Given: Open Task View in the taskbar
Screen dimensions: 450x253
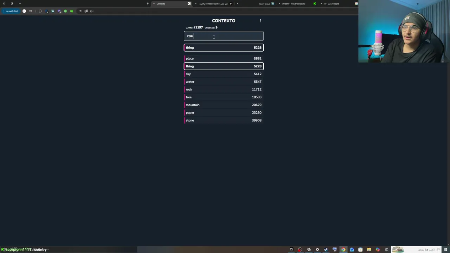Looking at the screenshot, I should (x=386, y=249).
